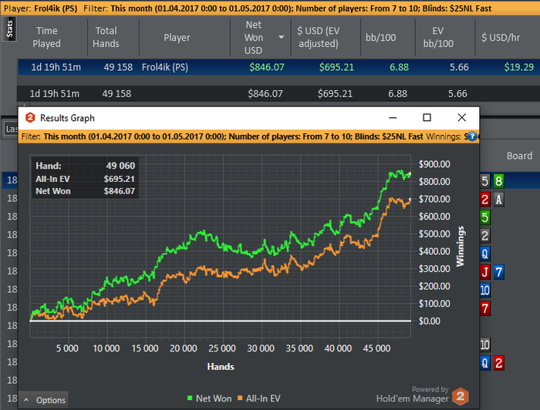Click the red 2 card beside the A
The image size is (540, 410).
click(x=485, y=199)
